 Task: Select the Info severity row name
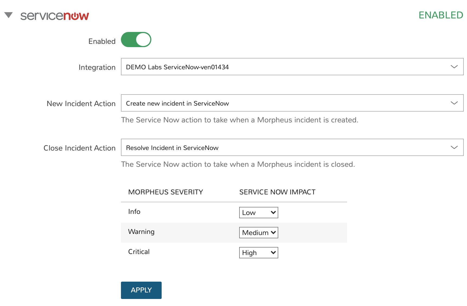click(x=134, y=212)
